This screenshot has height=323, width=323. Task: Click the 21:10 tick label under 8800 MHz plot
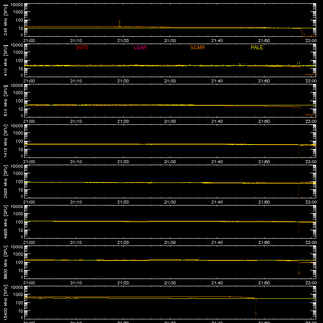coord(76,283)
